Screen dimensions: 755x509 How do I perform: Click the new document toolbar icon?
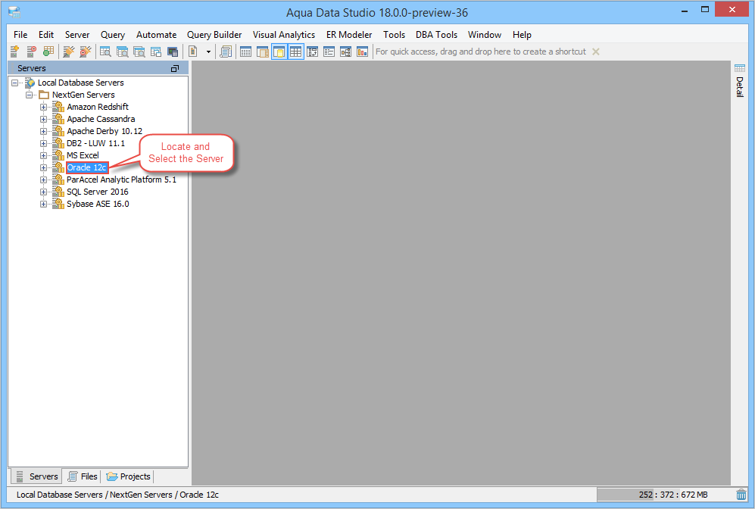pos(193,52)
